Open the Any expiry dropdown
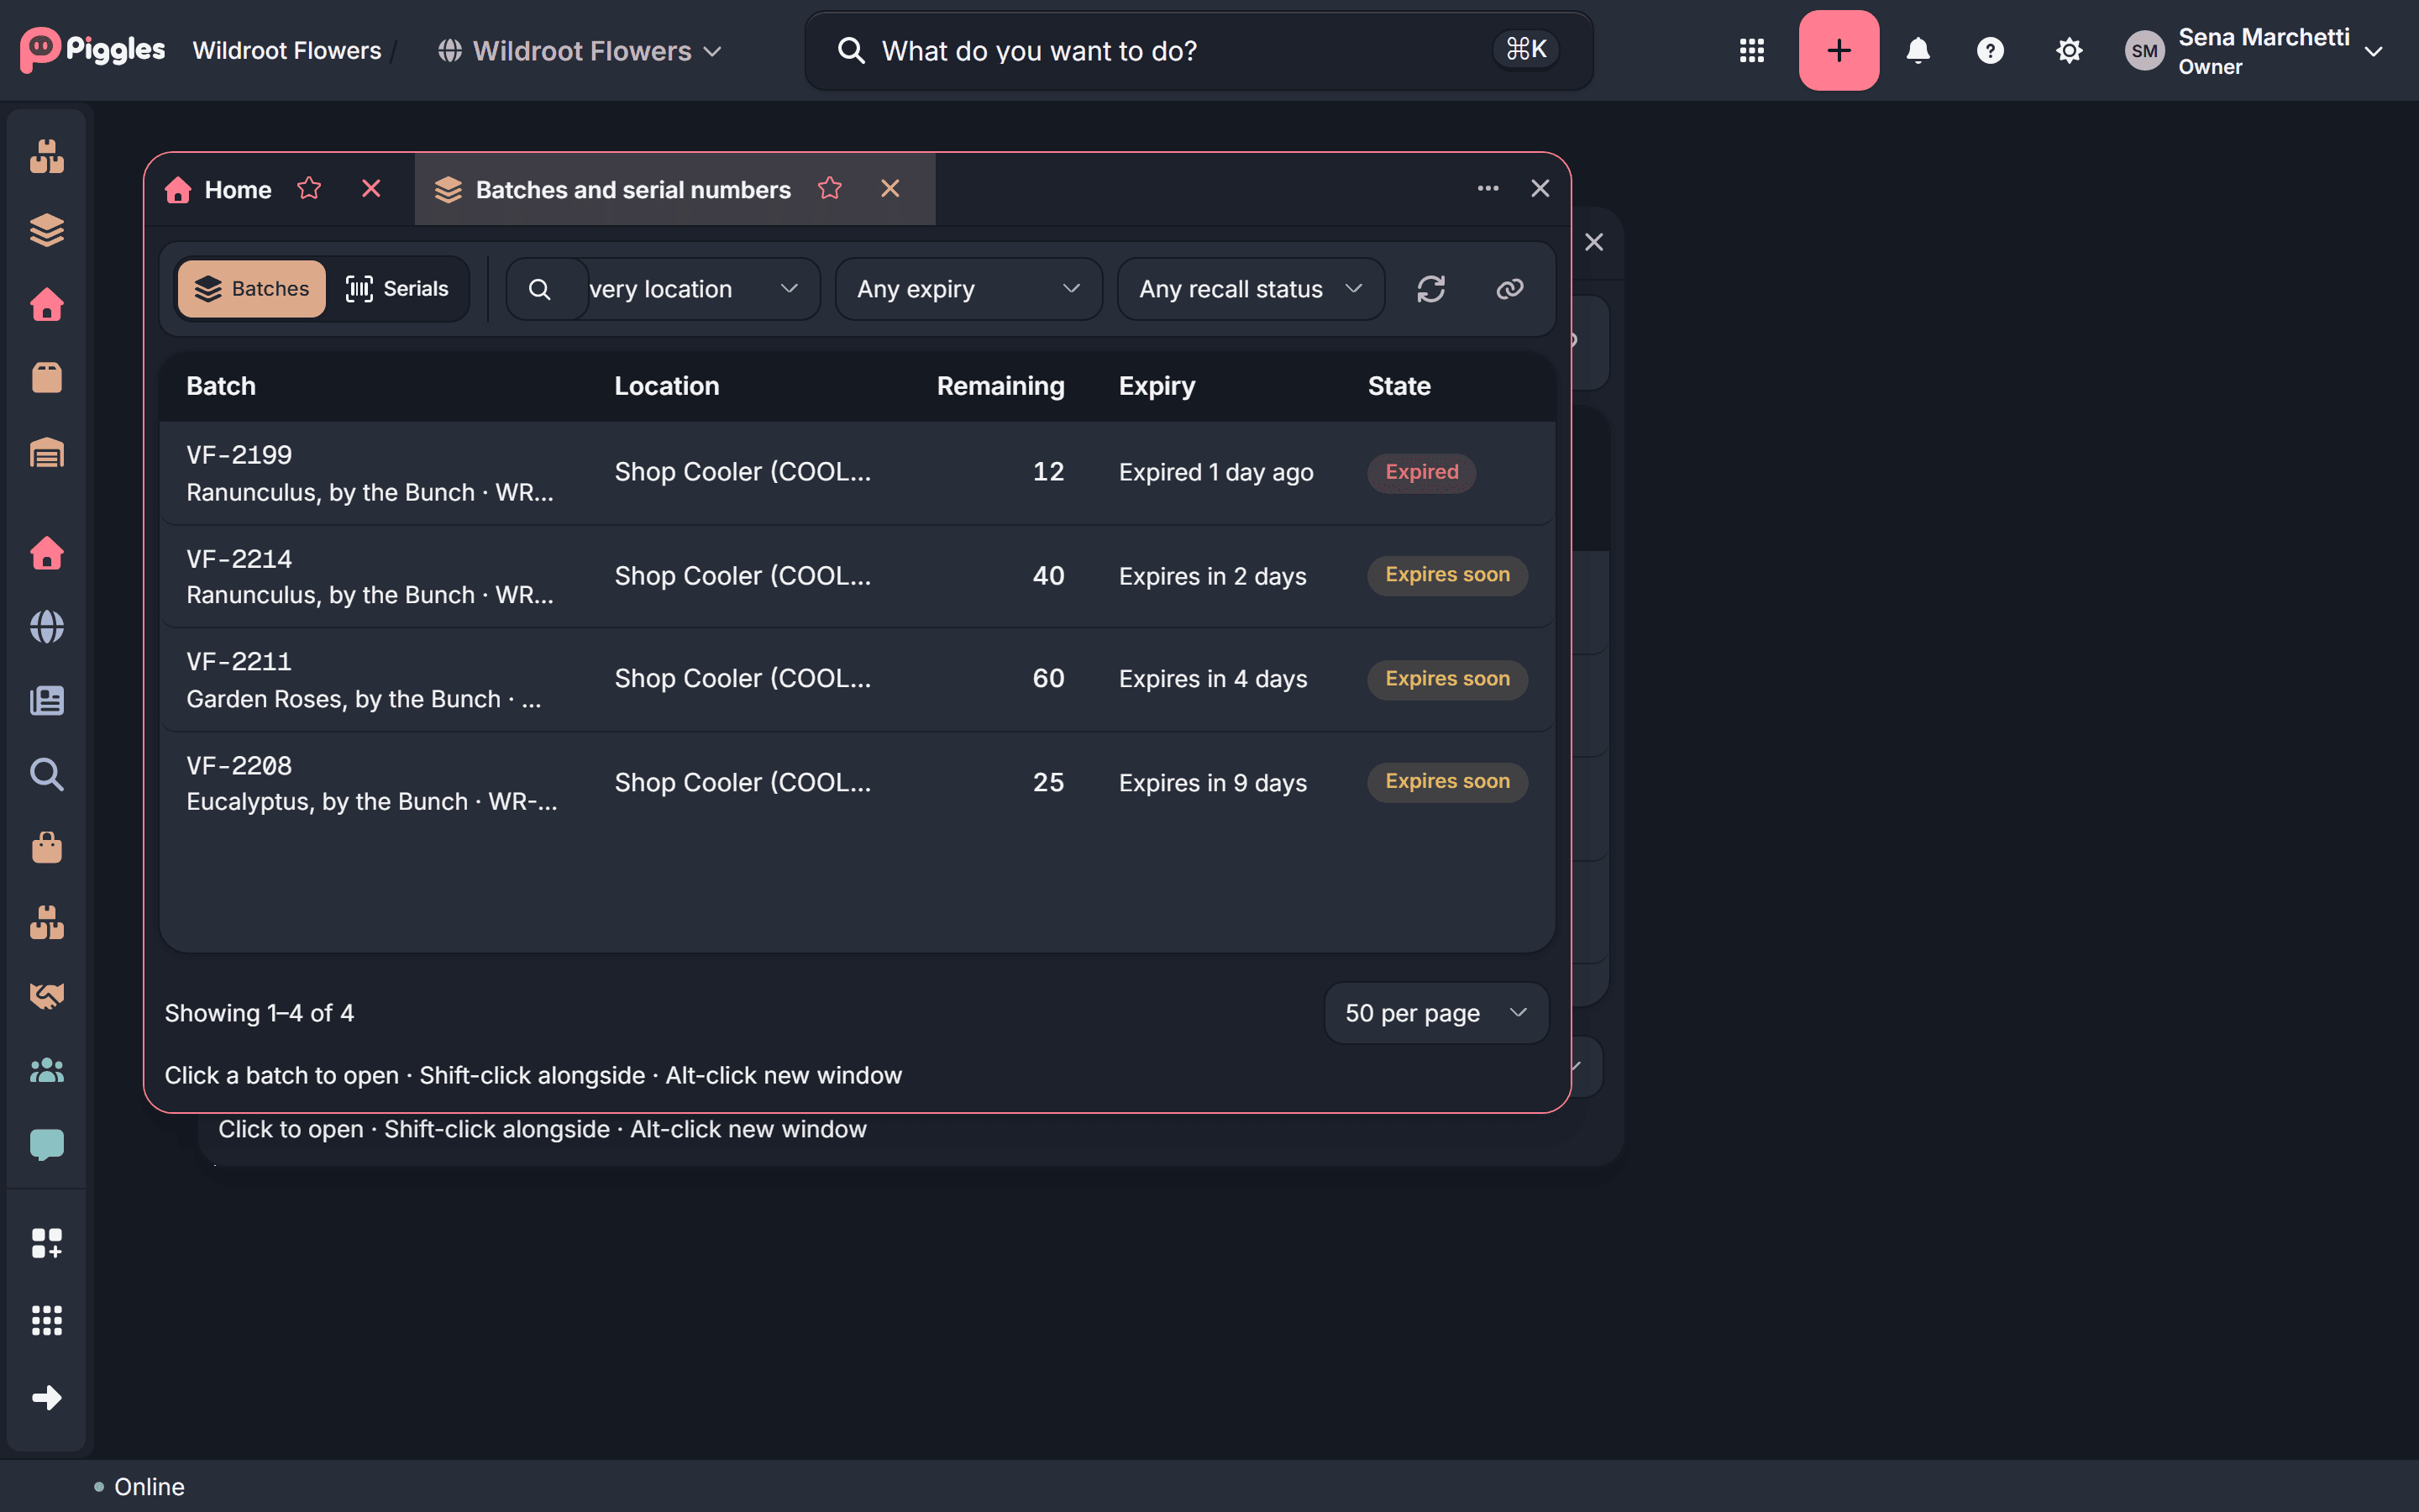This screenshot has width=2419, height=1512. coord(968,289)
